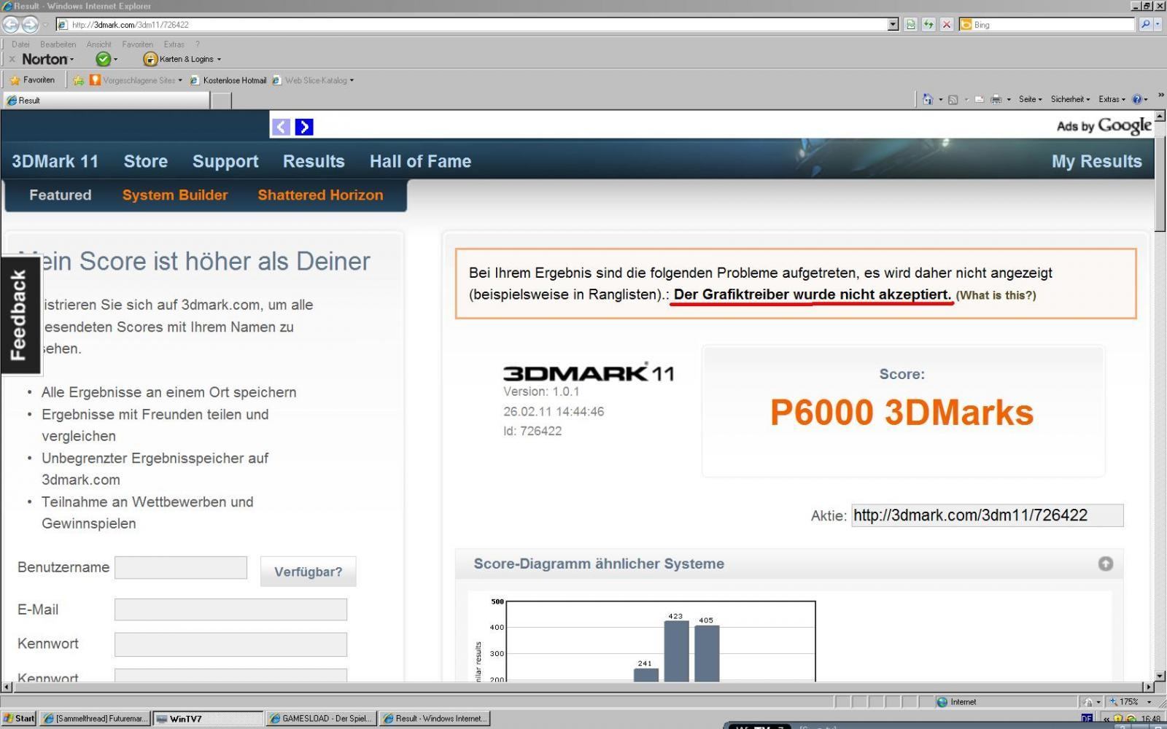Open the Extras menu in menu bar
The image size is (1167, 729).
pyautogui.click(x=174, y=44)
